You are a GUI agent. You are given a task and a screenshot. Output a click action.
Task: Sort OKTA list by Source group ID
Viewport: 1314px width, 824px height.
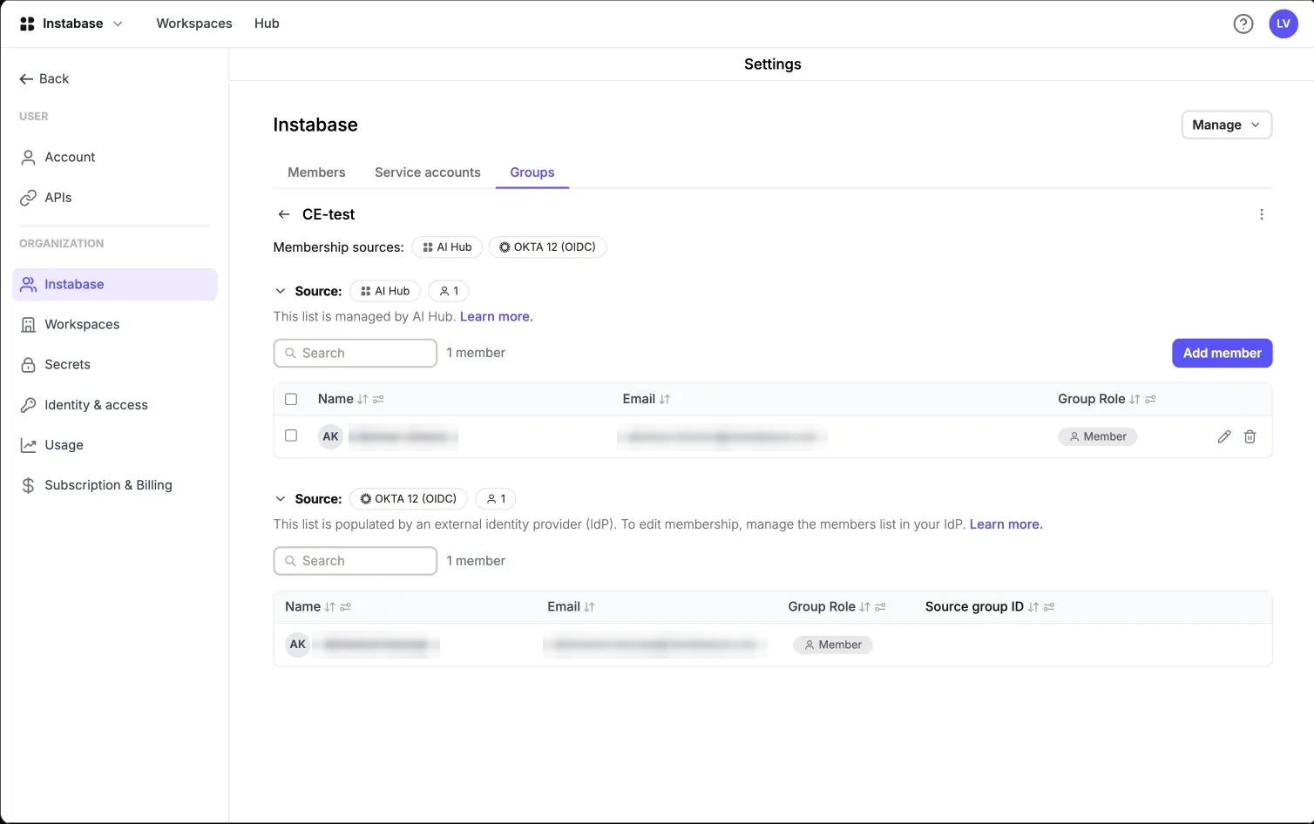click(1033, 607)
